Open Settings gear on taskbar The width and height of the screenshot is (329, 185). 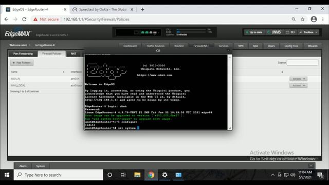point(164,175)
